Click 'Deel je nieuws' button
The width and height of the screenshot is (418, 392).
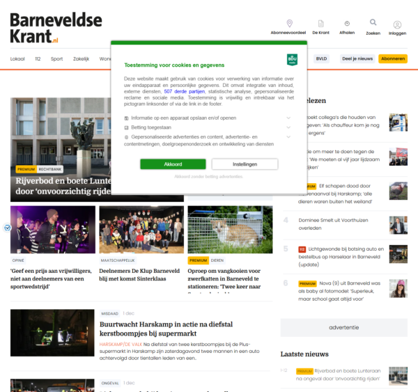[x=357, y=58]
